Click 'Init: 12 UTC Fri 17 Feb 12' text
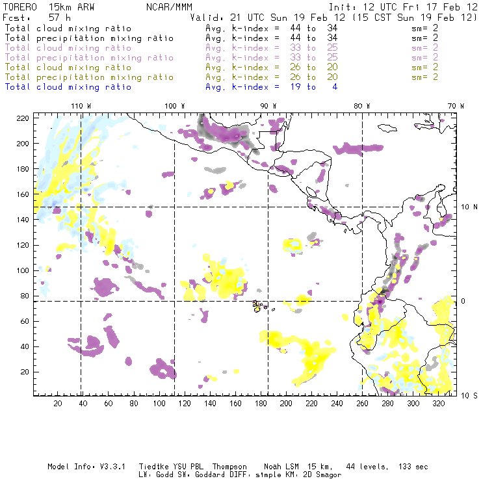Screen dimensions: 481x481 (403, 7)
